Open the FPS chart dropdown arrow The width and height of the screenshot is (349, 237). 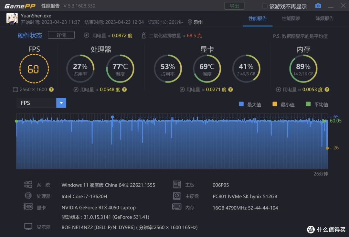(x=61, y=103)
